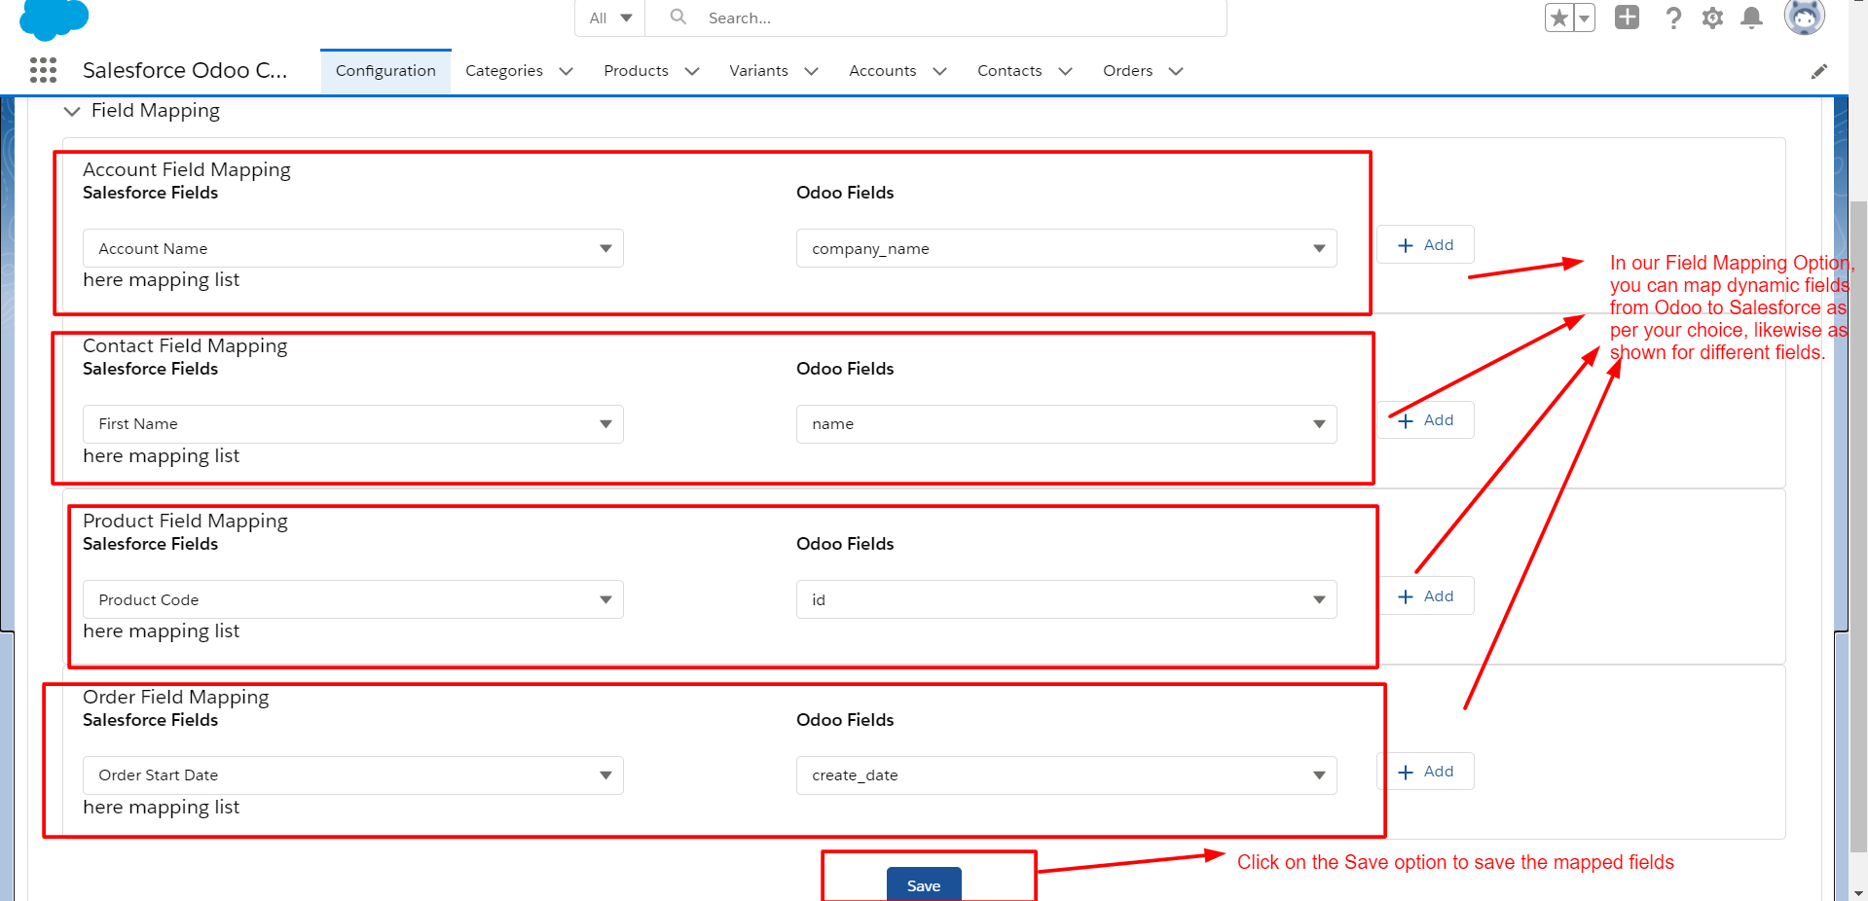
Task: Switch to the Configuration tab
Action: tap(385, 70)
